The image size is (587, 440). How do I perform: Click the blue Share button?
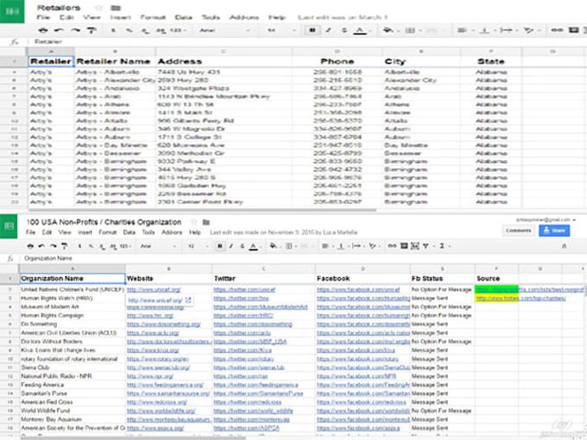(x=554, y=230)
